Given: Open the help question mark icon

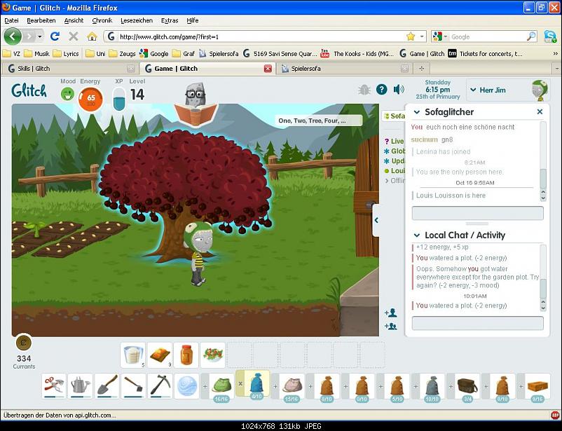Looking at the screenshot, I should point(381,89).
